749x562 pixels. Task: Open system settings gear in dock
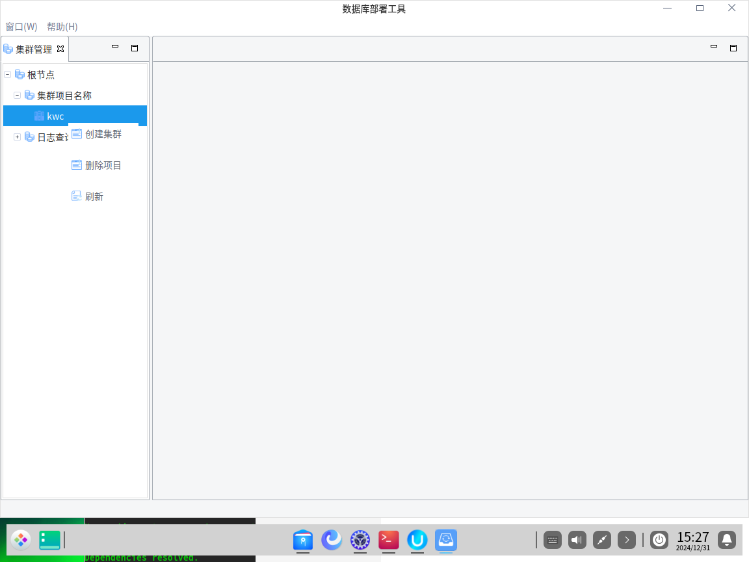[360, 540]
